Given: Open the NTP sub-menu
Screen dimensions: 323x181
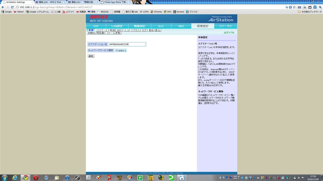Looking at the screenshot, I should (120, 30).
